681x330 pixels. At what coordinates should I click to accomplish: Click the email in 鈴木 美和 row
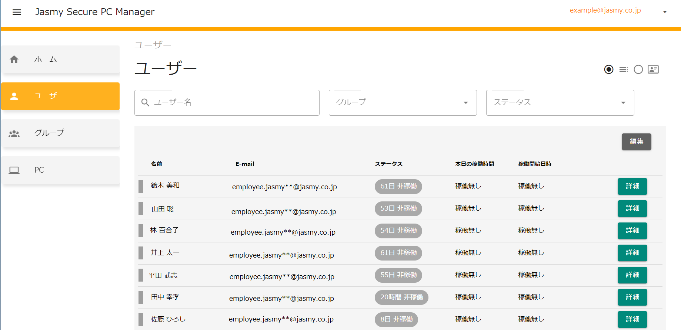pyautogui.click(x=284, y=187)
